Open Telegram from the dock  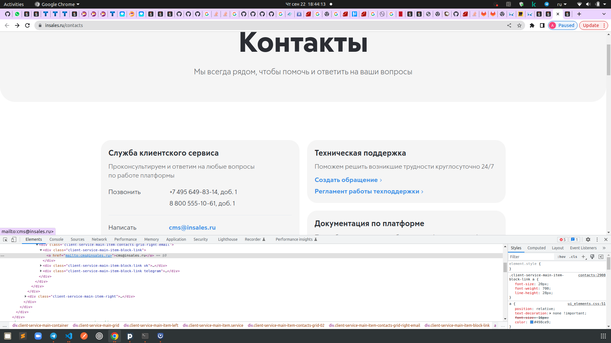click(x=53, y=336)
